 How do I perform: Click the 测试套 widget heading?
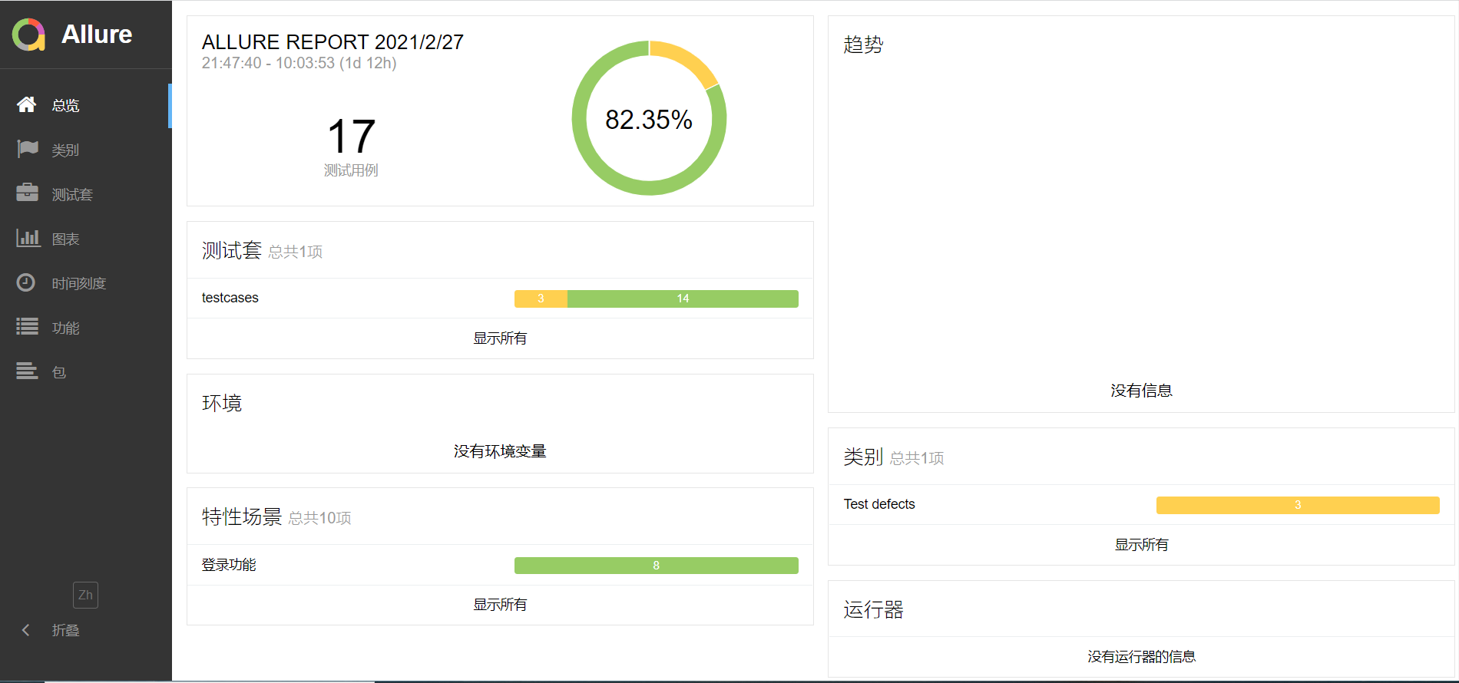click(x=232, y=250)
